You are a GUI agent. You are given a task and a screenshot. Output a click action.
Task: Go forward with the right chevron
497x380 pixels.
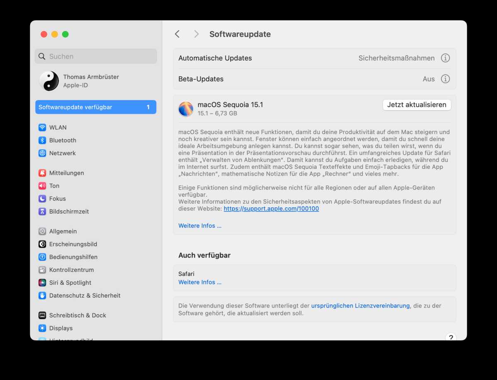click(x=196, y=34)
